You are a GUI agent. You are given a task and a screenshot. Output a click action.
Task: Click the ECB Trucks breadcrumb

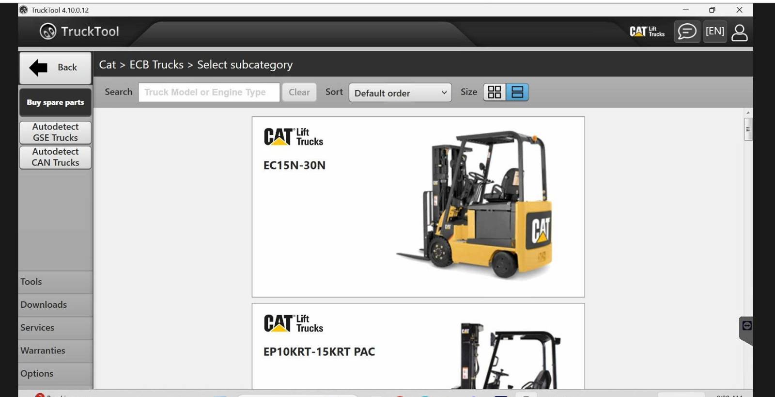coord(156,64)
